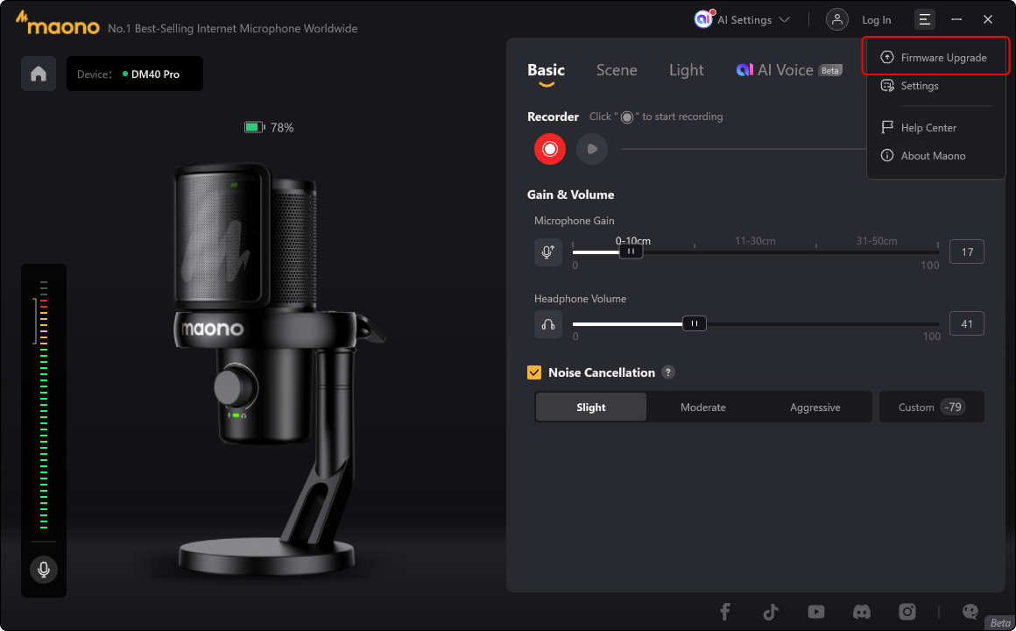The height and width of the screenshot is (631, 1016).
Task: Switch to the Scene tab
Action: click(617, 70)
